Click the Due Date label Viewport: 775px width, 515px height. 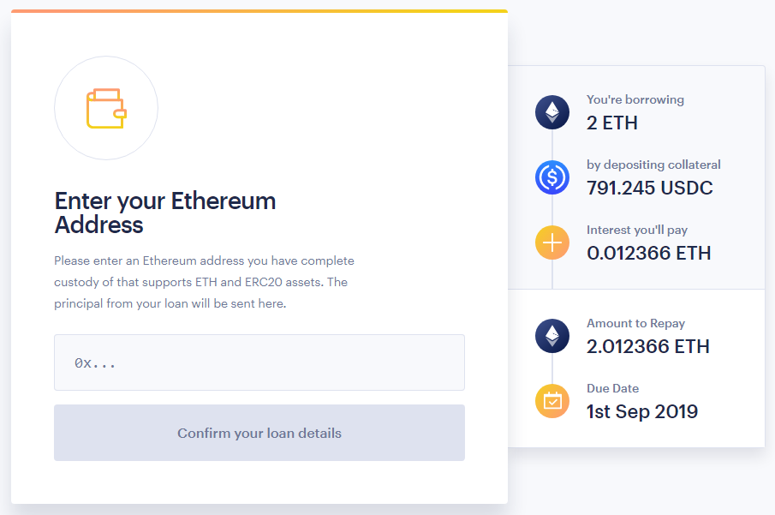[613, 388]
